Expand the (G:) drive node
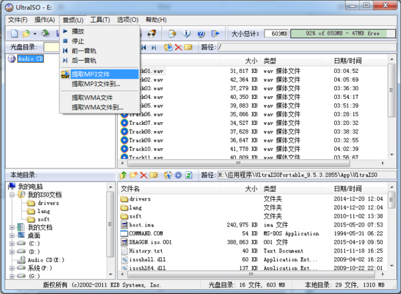The width and height of the screenshot is (401, 294). coord(12,276)
